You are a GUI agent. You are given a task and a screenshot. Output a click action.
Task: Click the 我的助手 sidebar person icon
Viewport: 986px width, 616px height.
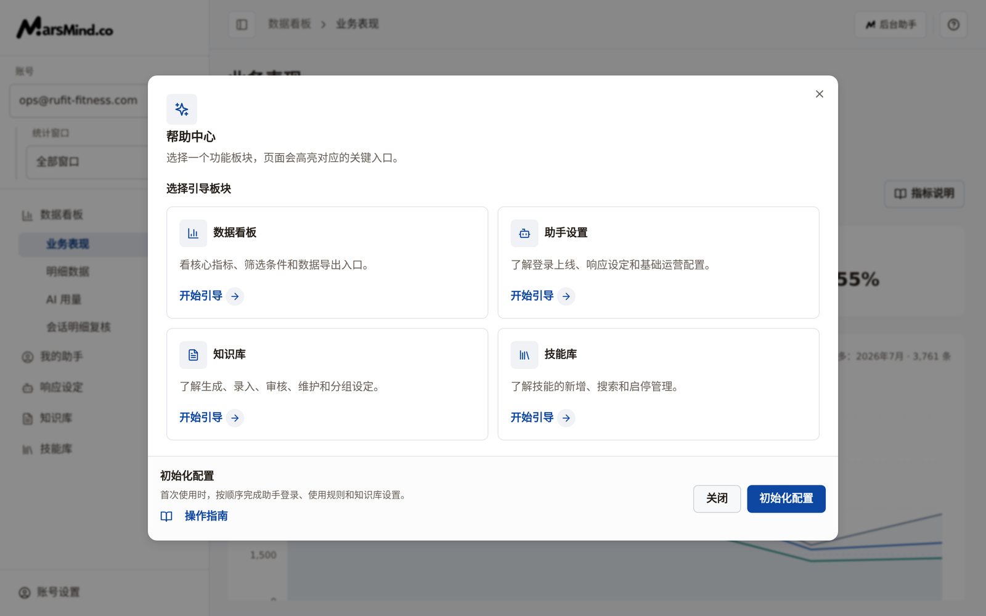click(27, 357)
